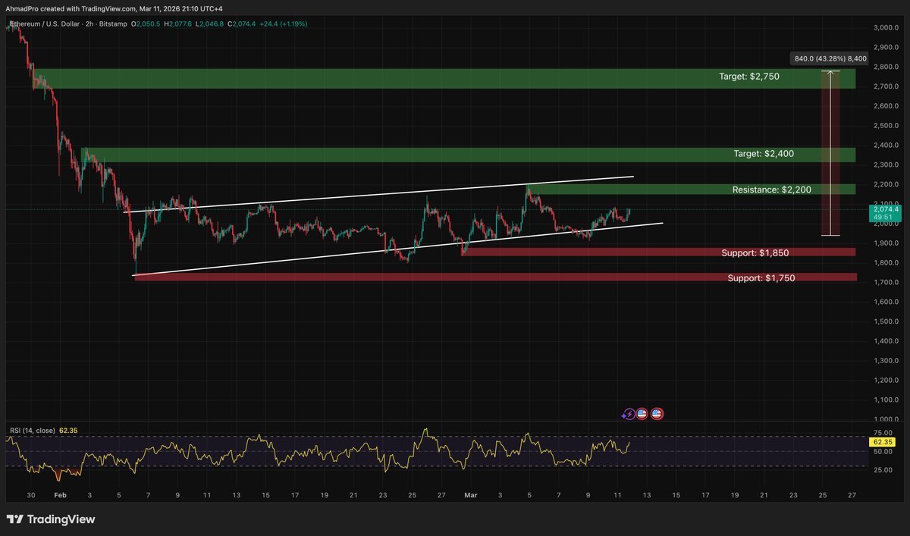Click the Mar label on the date axis
The width and height of the screenshot is (910, 536).
(x=471, y=494)
